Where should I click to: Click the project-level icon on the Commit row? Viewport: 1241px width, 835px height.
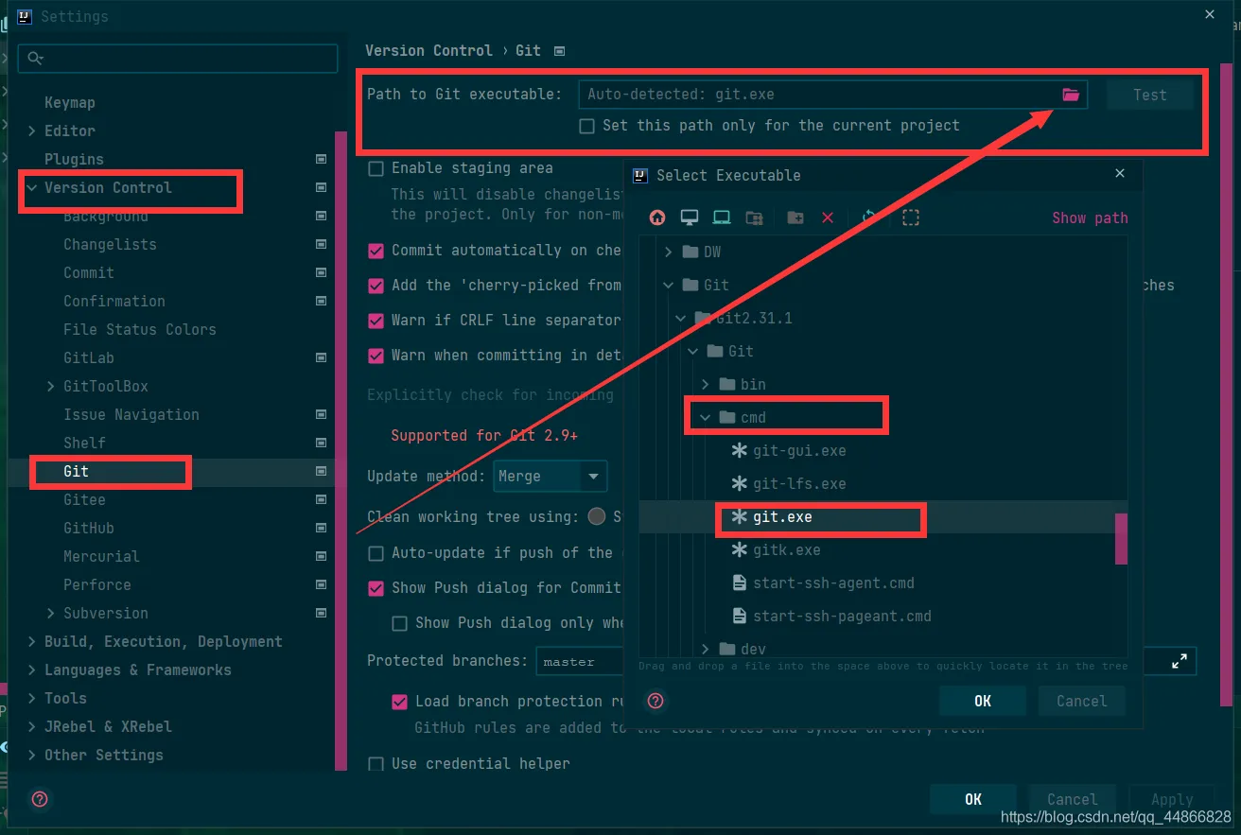pos(321,272)
